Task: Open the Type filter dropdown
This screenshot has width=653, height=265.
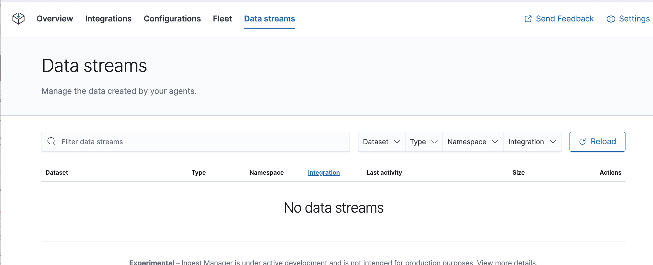Action: click(423, 141)
